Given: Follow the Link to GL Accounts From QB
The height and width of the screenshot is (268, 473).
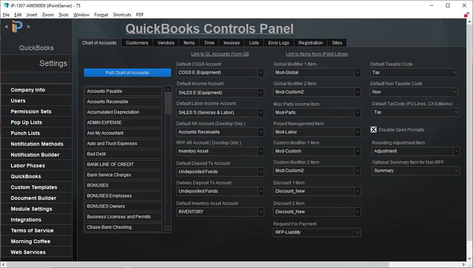Looking at the screenshot, I should pos(220,54).
